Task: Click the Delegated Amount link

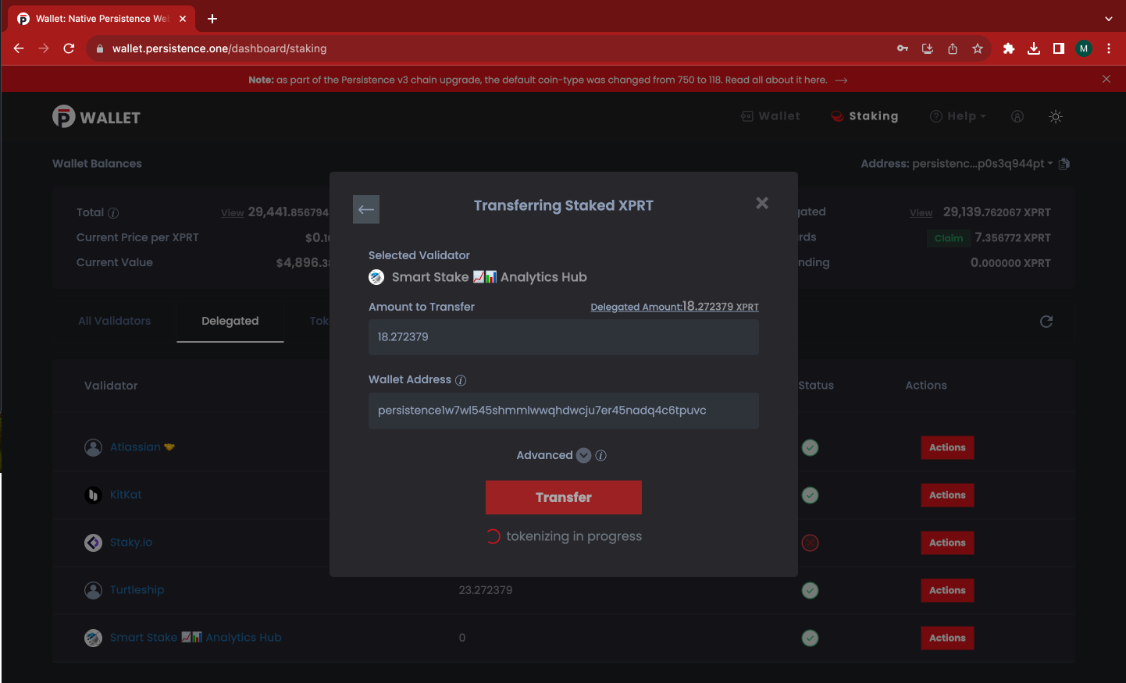Action: click(674, 307)
